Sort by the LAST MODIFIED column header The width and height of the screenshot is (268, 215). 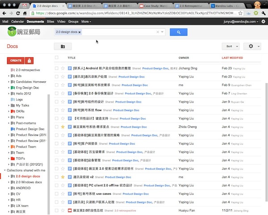[x=232, y=58]
